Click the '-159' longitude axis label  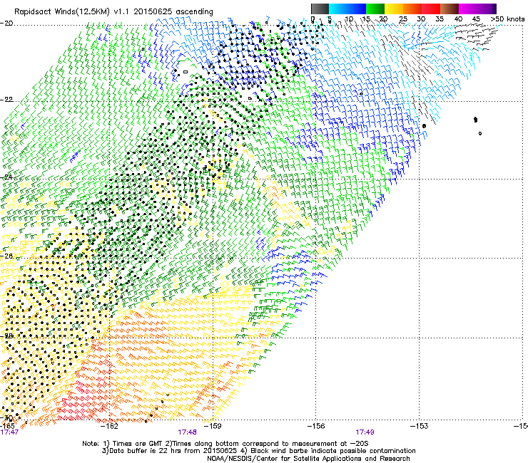tap(213, 427)
